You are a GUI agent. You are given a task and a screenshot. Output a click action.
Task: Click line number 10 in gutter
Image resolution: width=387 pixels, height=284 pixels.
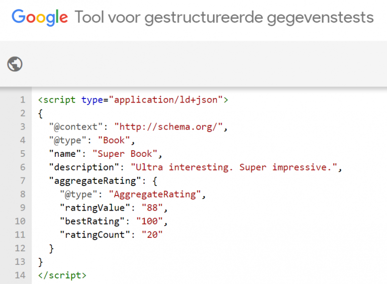tap(20, 221)
